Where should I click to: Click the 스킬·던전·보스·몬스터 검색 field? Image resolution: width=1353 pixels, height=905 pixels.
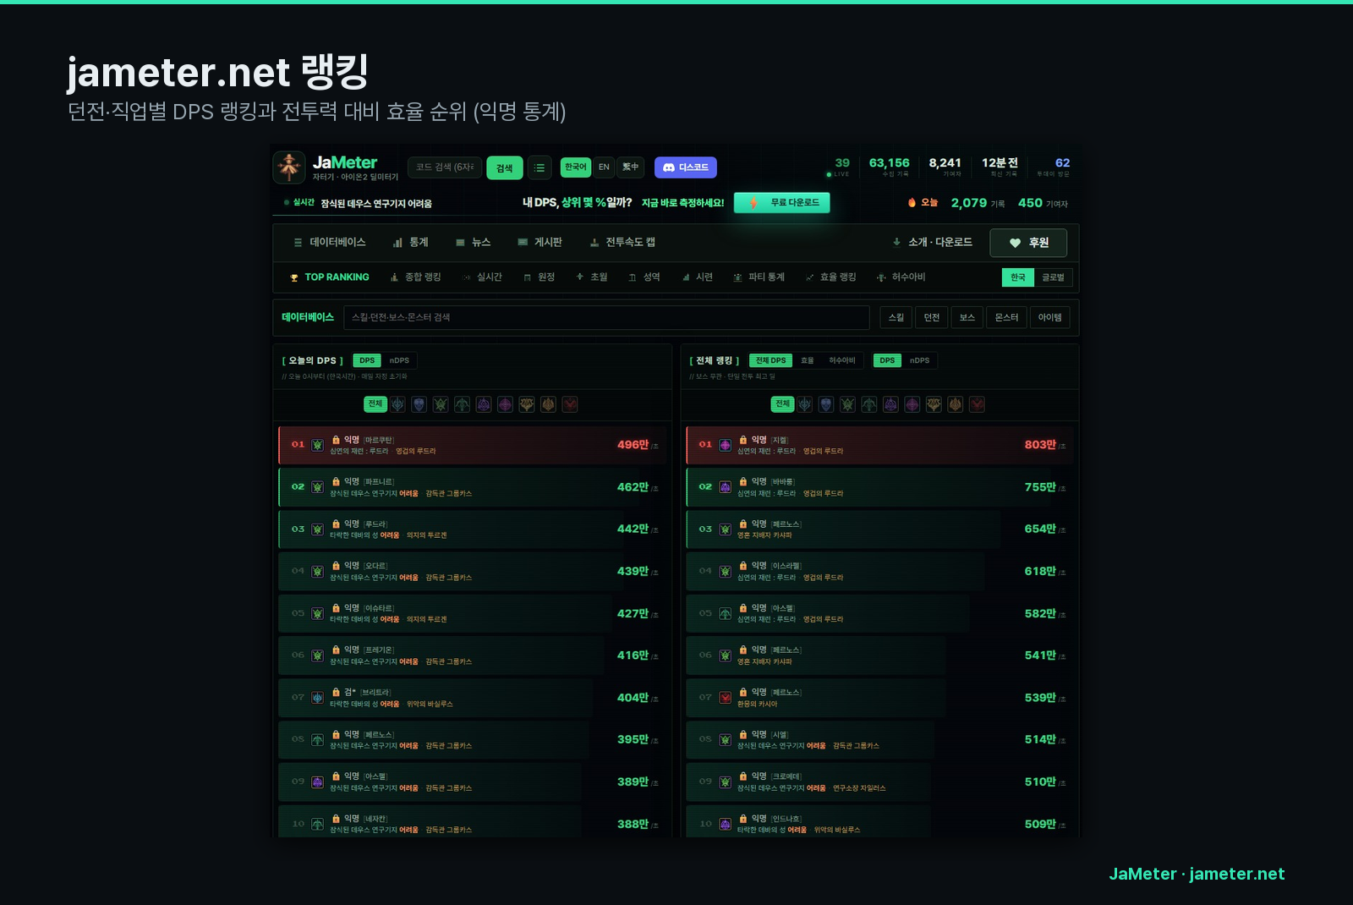click(606, 317)
